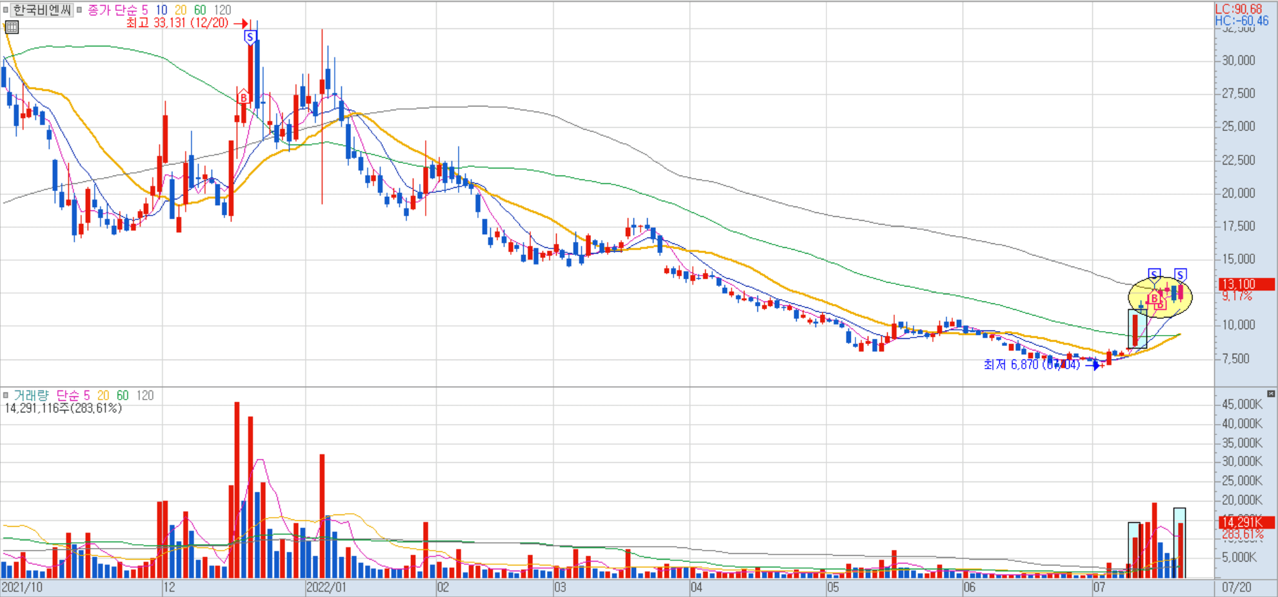
Task: Click the small square beside 한국비엔씨
Action: [5, 10]
